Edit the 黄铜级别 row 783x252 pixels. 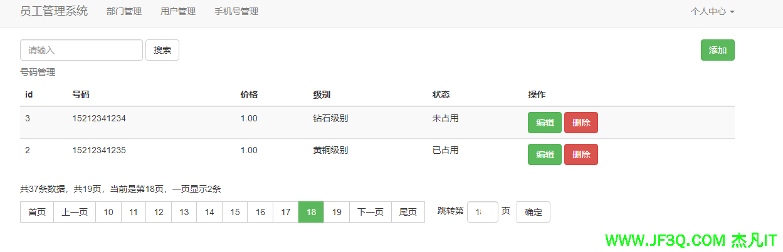tap(544, 154)
